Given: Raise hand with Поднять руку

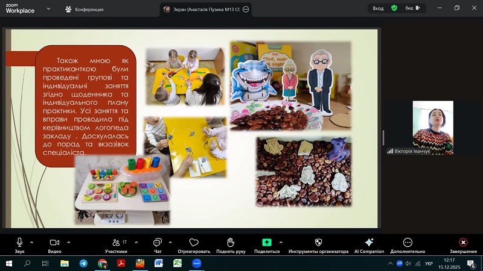Looking at the screenshot, I should tap(230, 244).
